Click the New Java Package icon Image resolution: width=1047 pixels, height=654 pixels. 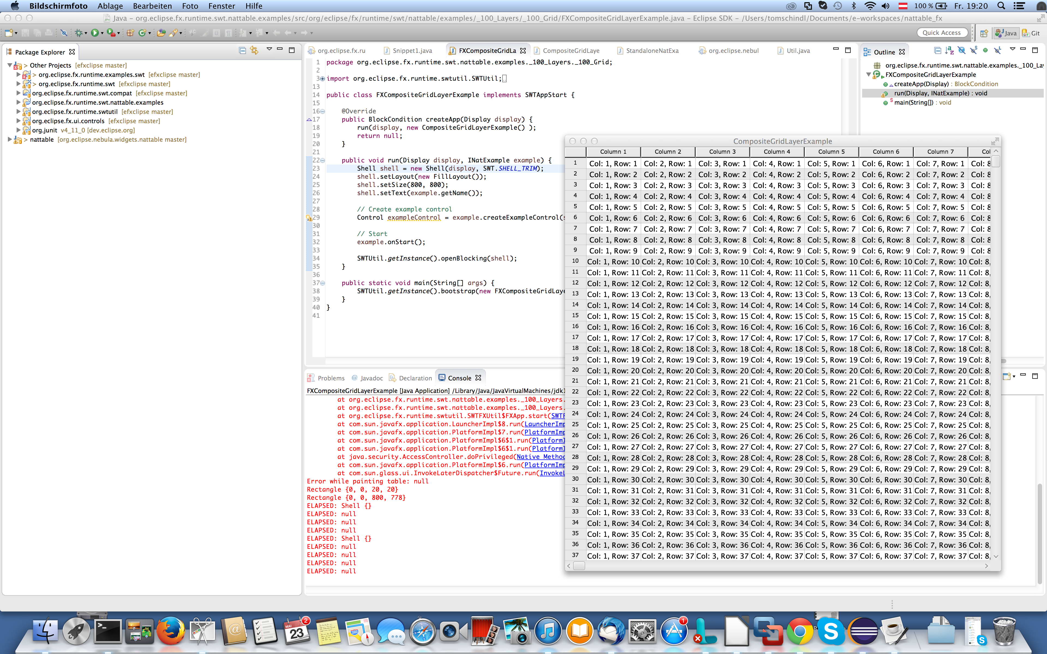(130, 33)
